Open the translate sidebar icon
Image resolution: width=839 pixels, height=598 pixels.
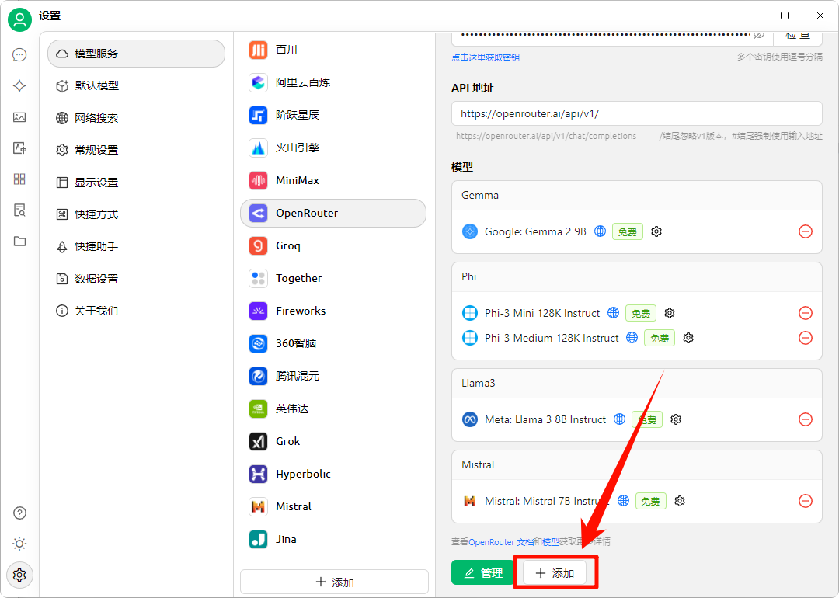pos(19,148)
